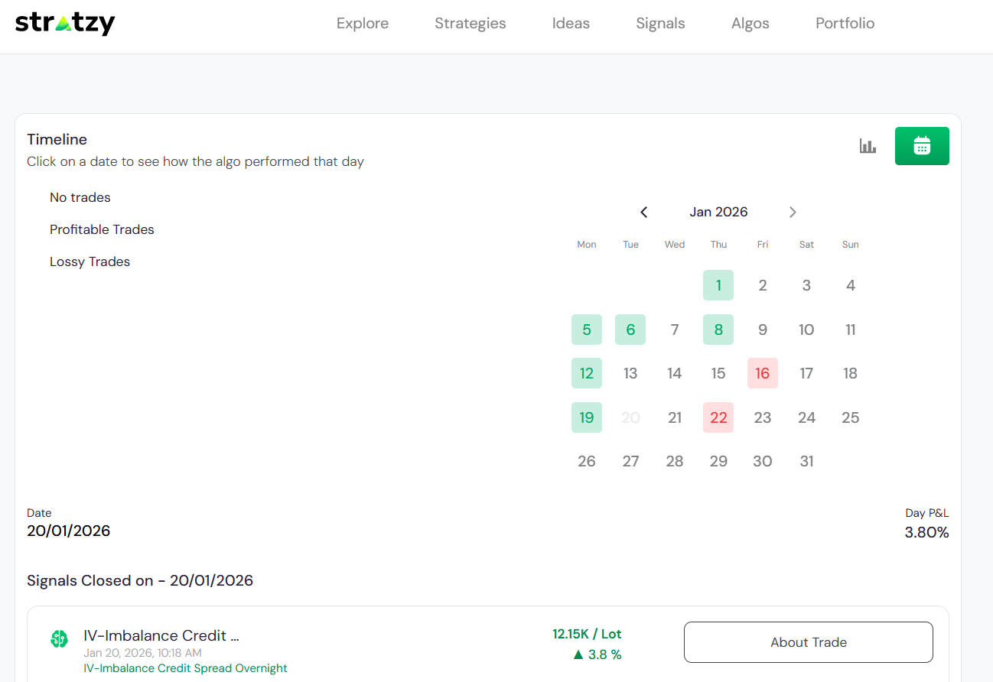Click the Stratzy logo
Viewport: 993px width, 682px height.
coord(65,24)
